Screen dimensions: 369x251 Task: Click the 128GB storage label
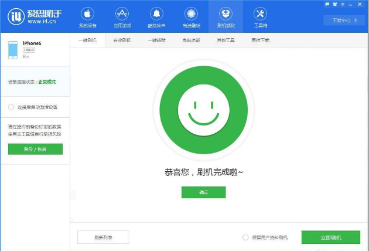pyautogui.click(x=29, y=50)
